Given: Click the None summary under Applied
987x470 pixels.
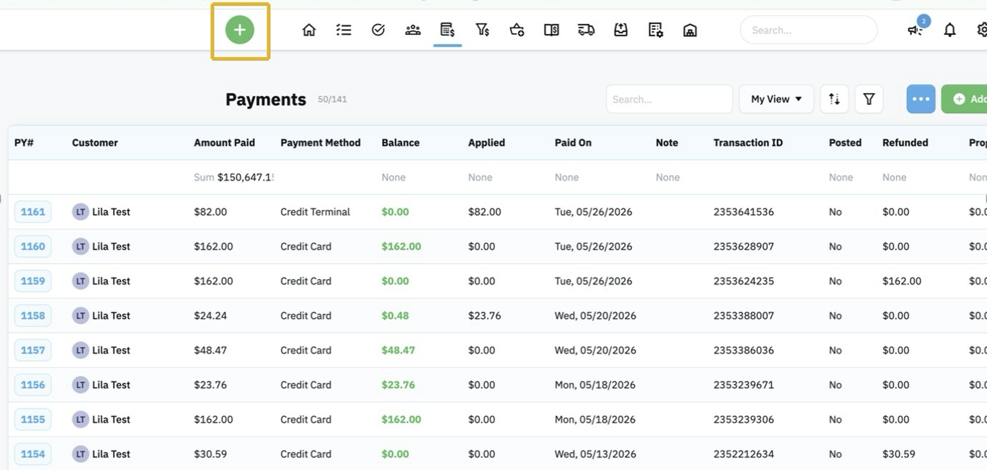Looking at the screenshot, I should pos(480,177).
